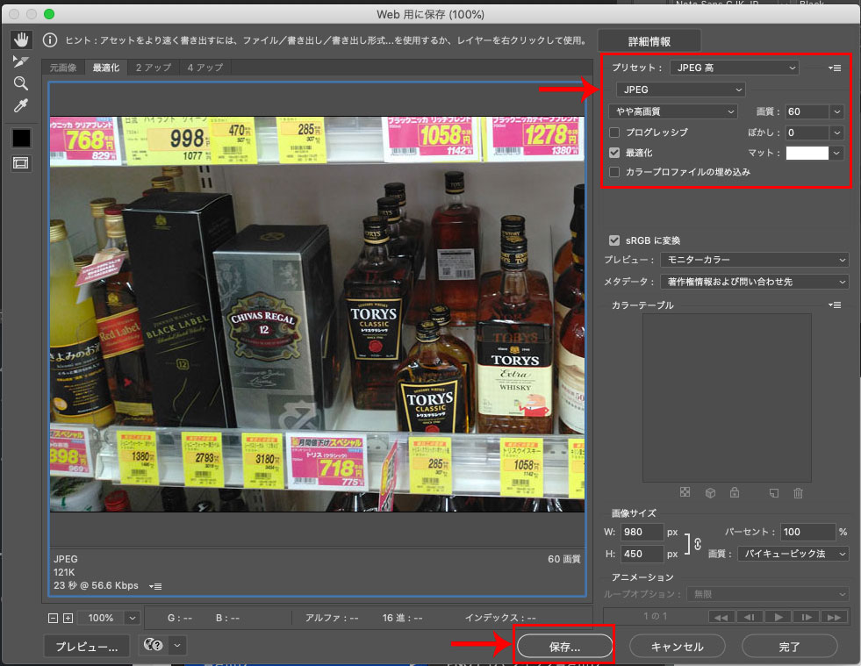
Task: Click zoom in plus icon
Action: coord(68,619)
